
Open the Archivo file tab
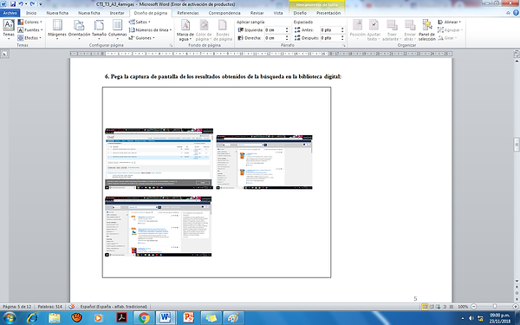point(10,13)
